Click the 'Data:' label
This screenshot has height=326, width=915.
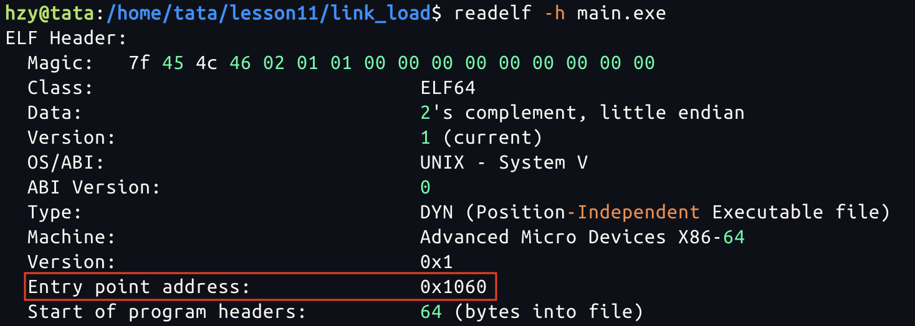click(x=55, y=113)
